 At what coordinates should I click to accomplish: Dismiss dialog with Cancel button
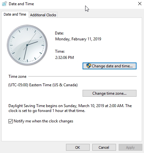coord(104,147)
